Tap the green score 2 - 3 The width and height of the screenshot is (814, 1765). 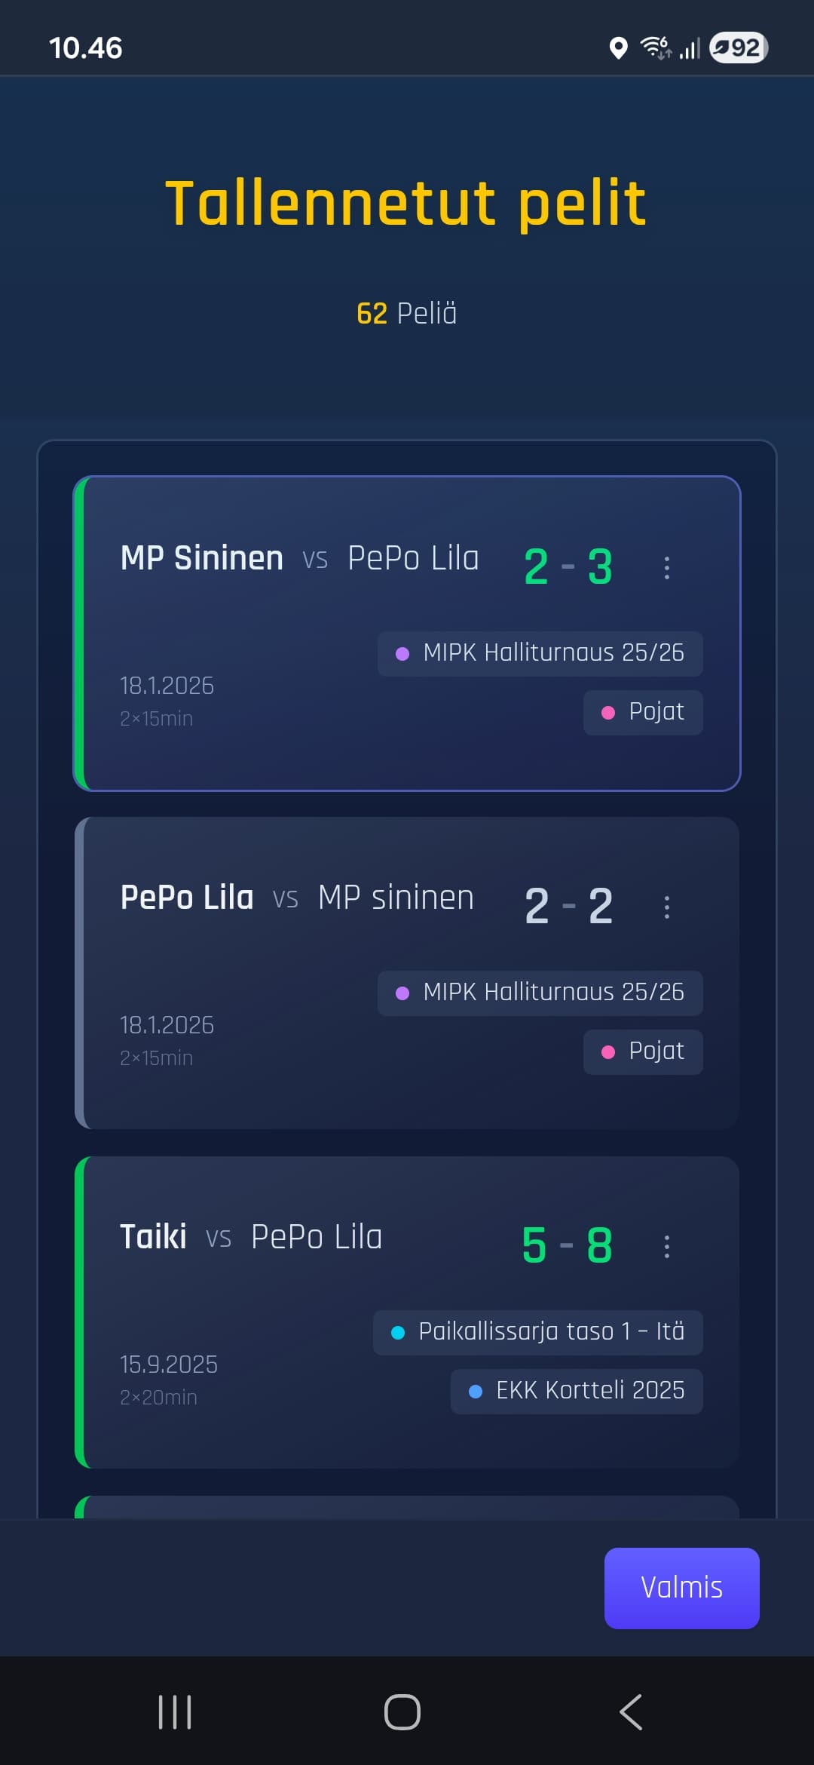point(568,568)
